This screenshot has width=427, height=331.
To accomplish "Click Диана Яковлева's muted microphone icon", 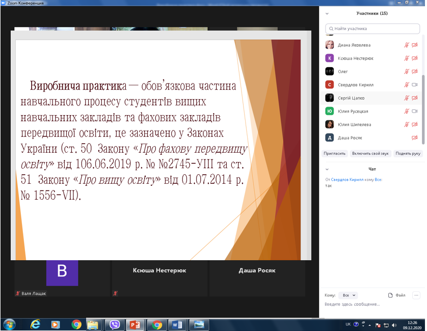I will (407, 45).
